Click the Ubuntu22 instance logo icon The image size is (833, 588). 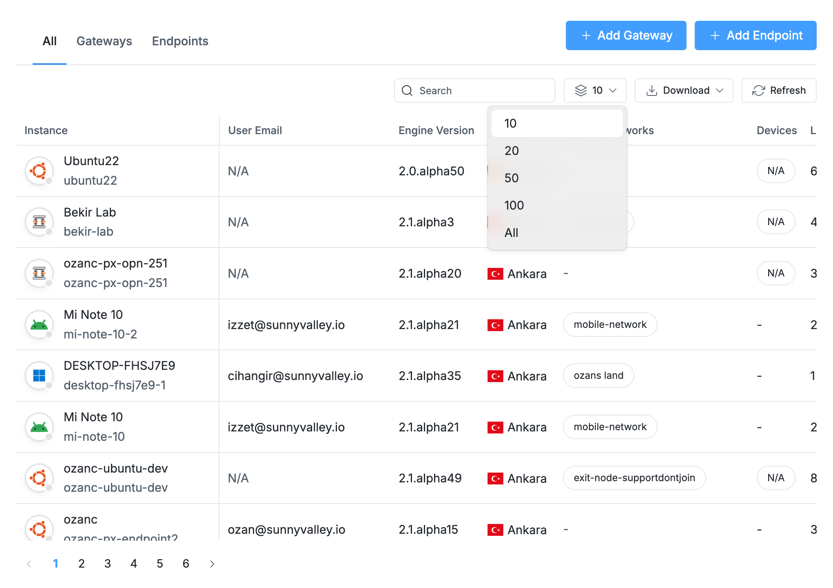pyautogui.click(x=39, y=171)
